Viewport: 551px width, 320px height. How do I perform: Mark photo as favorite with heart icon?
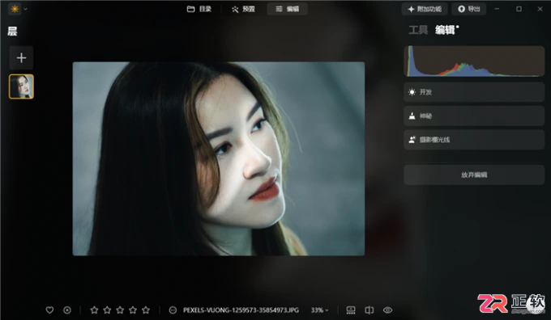[49, 309]
